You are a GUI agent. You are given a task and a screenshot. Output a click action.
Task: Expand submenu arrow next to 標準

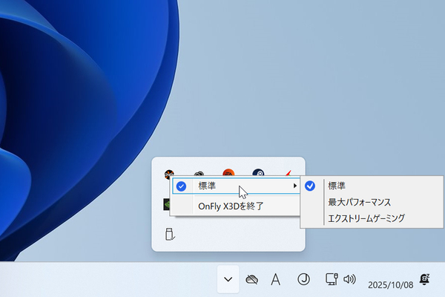pyautogui.click(x=295, y=186)
